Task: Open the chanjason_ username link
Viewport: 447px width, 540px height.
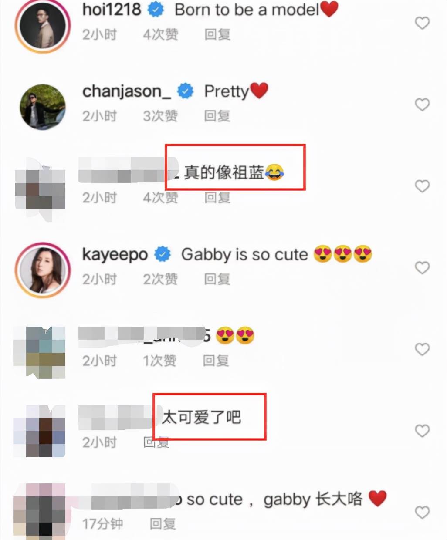Action: click(x=126, y=91)
